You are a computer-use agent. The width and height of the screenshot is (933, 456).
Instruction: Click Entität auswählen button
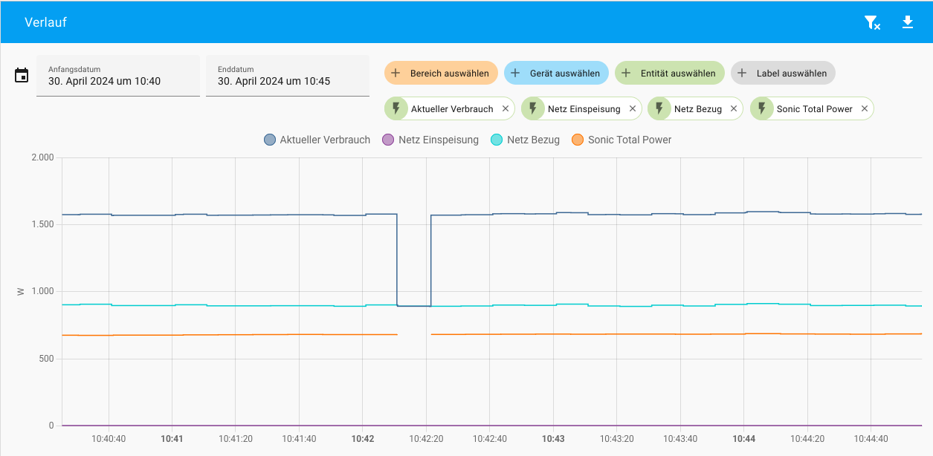point(670,73)
